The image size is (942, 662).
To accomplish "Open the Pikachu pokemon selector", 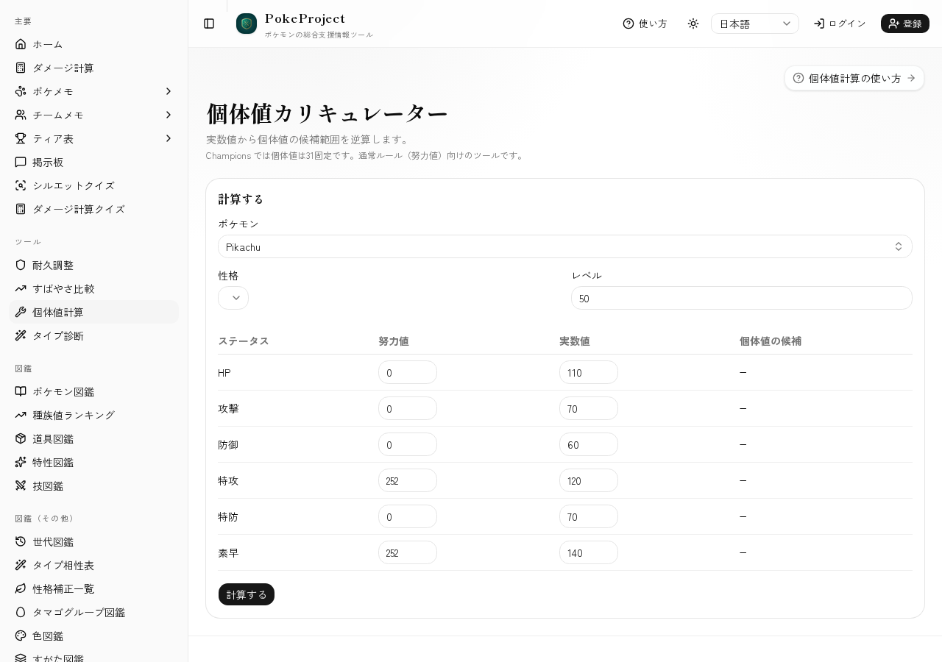I will pos(565,246).
